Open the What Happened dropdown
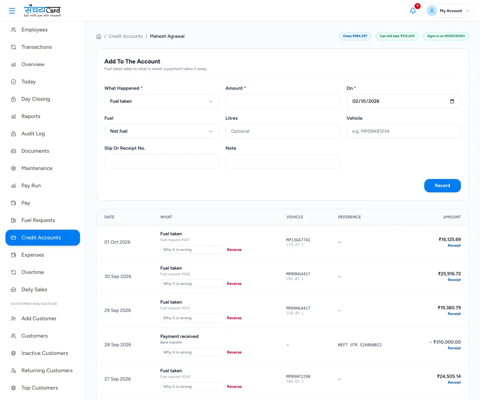This screenshot has width=480, height=400. [162, 101]
